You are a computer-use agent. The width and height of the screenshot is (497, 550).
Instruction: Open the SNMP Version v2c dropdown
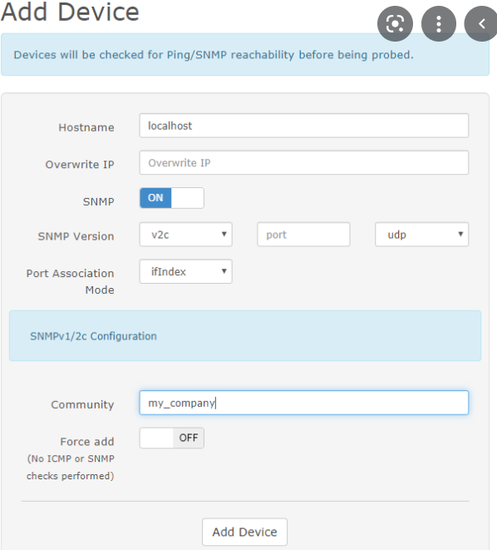[x=185, y=235]
